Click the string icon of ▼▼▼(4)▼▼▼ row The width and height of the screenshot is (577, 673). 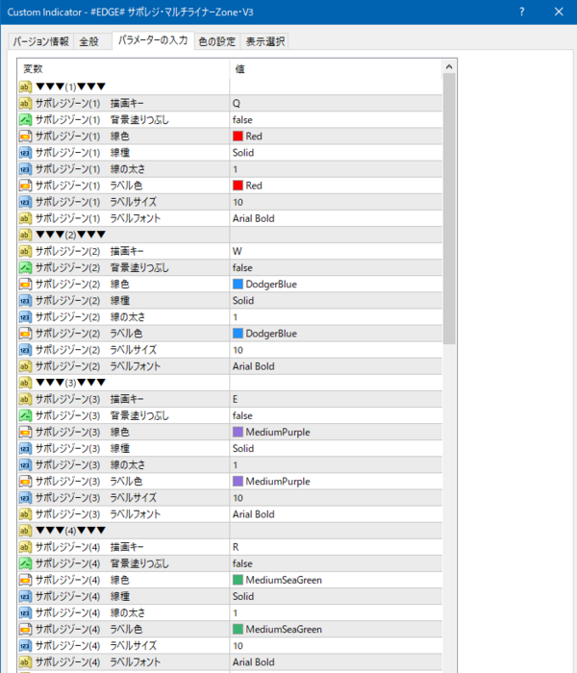[x=25, y=531]
